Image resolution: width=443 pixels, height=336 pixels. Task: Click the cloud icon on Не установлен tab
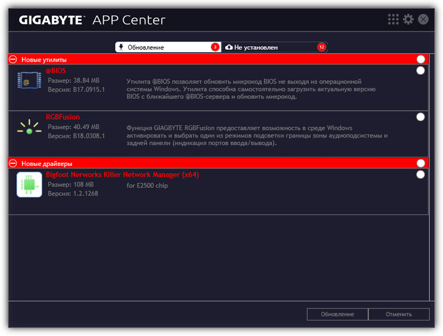pyautogui.click(x=229, y=47)
